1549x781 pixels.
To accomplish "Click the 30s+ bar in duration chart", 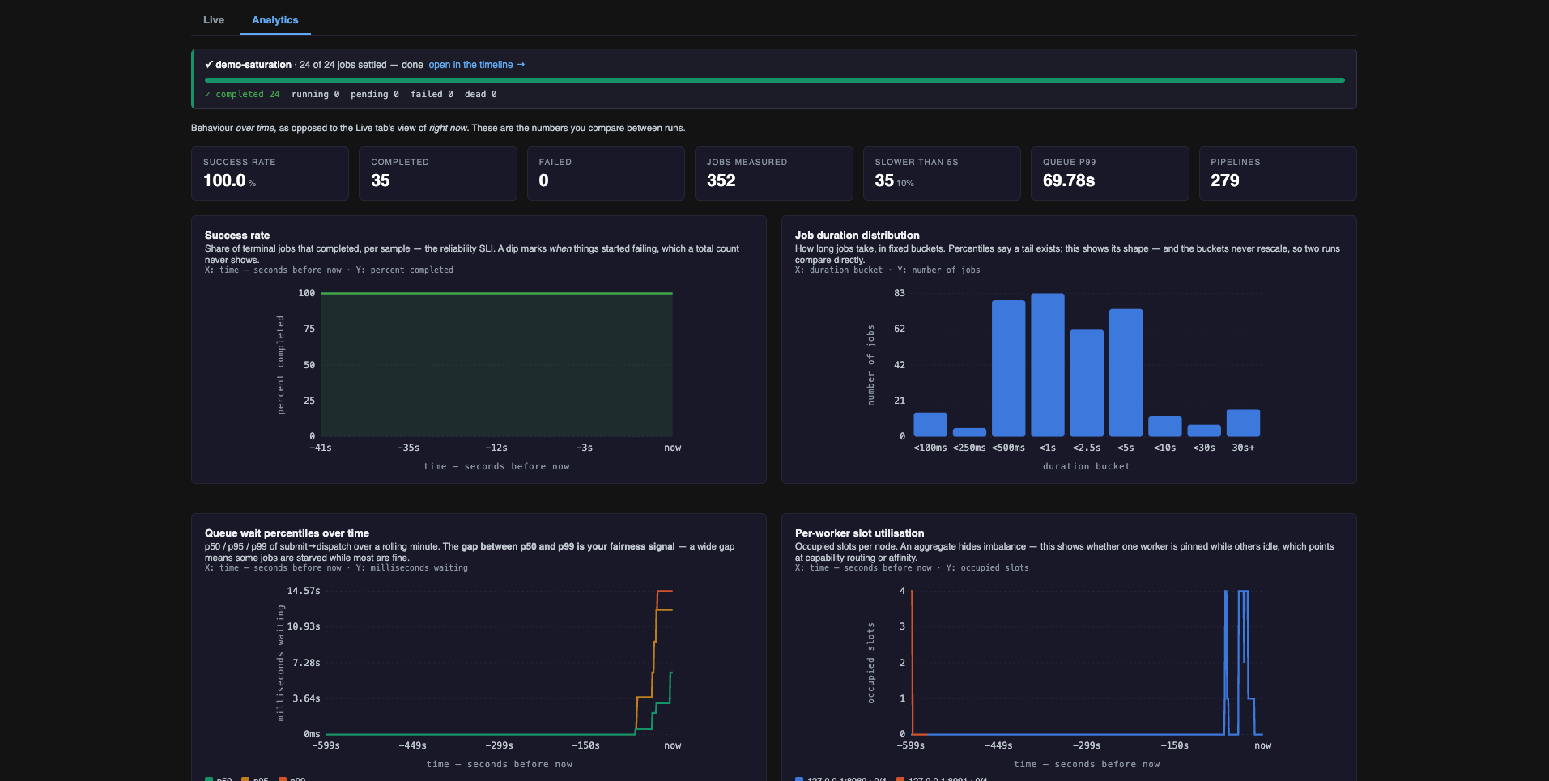I will [x=1244, y=423].
